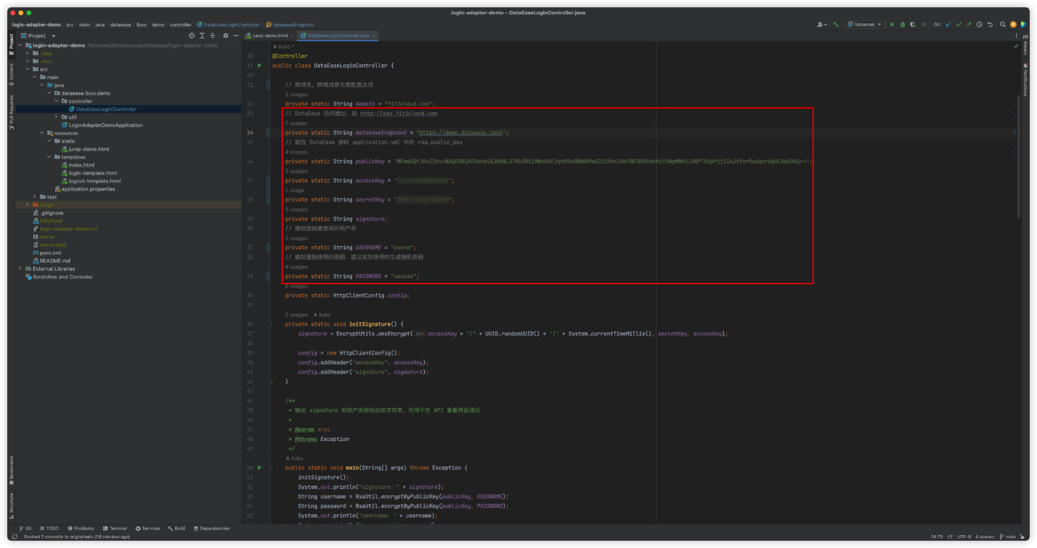Expand External Libraries node
This screenshot has height=548, width=1037.
point(20,269)
